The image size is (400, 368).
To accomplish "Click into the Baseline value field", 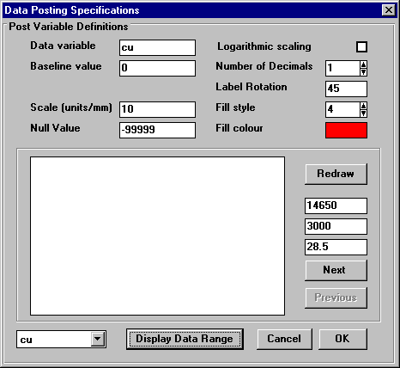I will coord(157,68).
